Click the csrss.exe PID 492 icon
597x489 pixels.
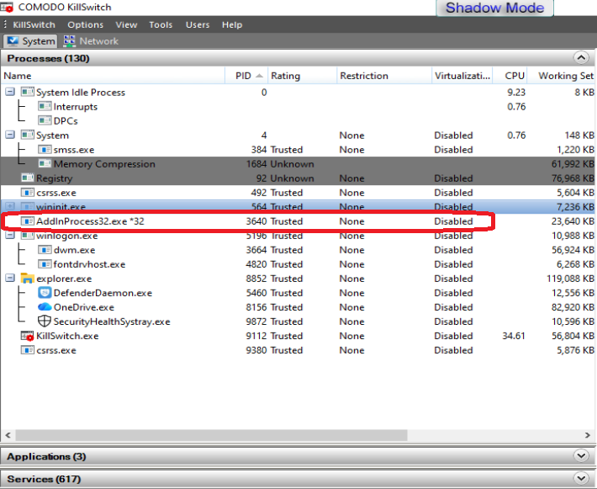tap(27, 193)
